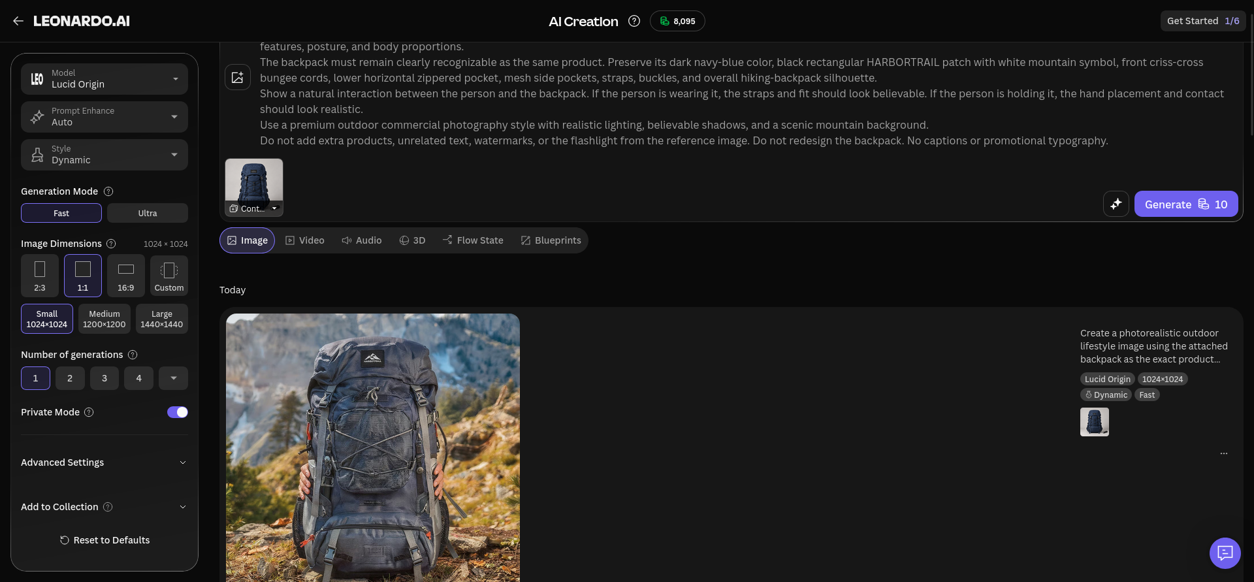The width and height of the screenshot is (1254, 582).
Task: Select Ultra generation mode
Action: 148,213
